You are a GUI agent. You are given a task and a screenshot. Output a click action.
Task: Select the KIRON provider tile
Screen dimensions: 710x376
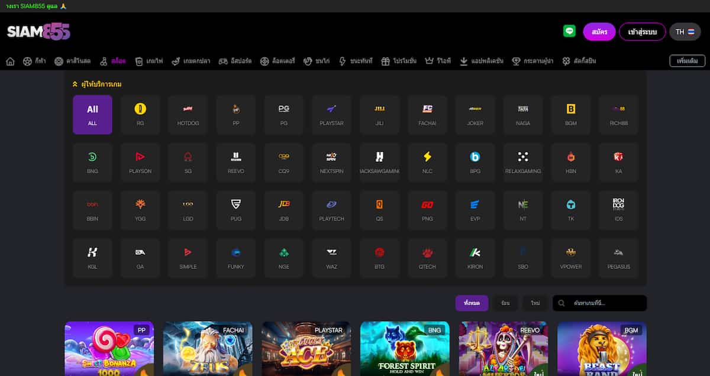click(x=475, y=258)
